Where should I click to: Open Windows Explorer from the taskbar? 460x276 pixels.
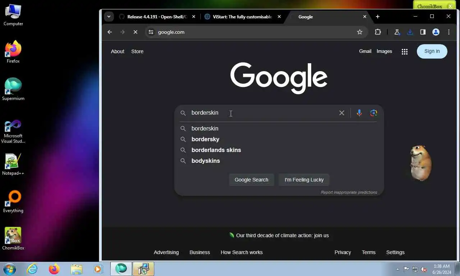[77, 269]
